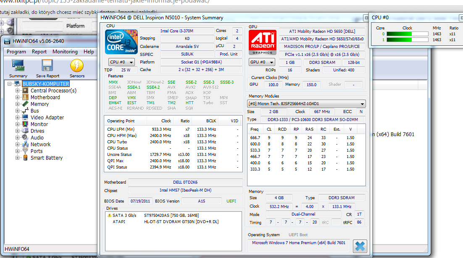This screenshot has height=258, width=463.
Task: Click the BIOS Version A15 field
Action: (x=201, y=201)
